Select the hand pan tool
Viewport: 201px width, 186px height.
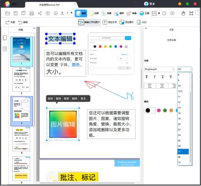(x=183, y=13)
